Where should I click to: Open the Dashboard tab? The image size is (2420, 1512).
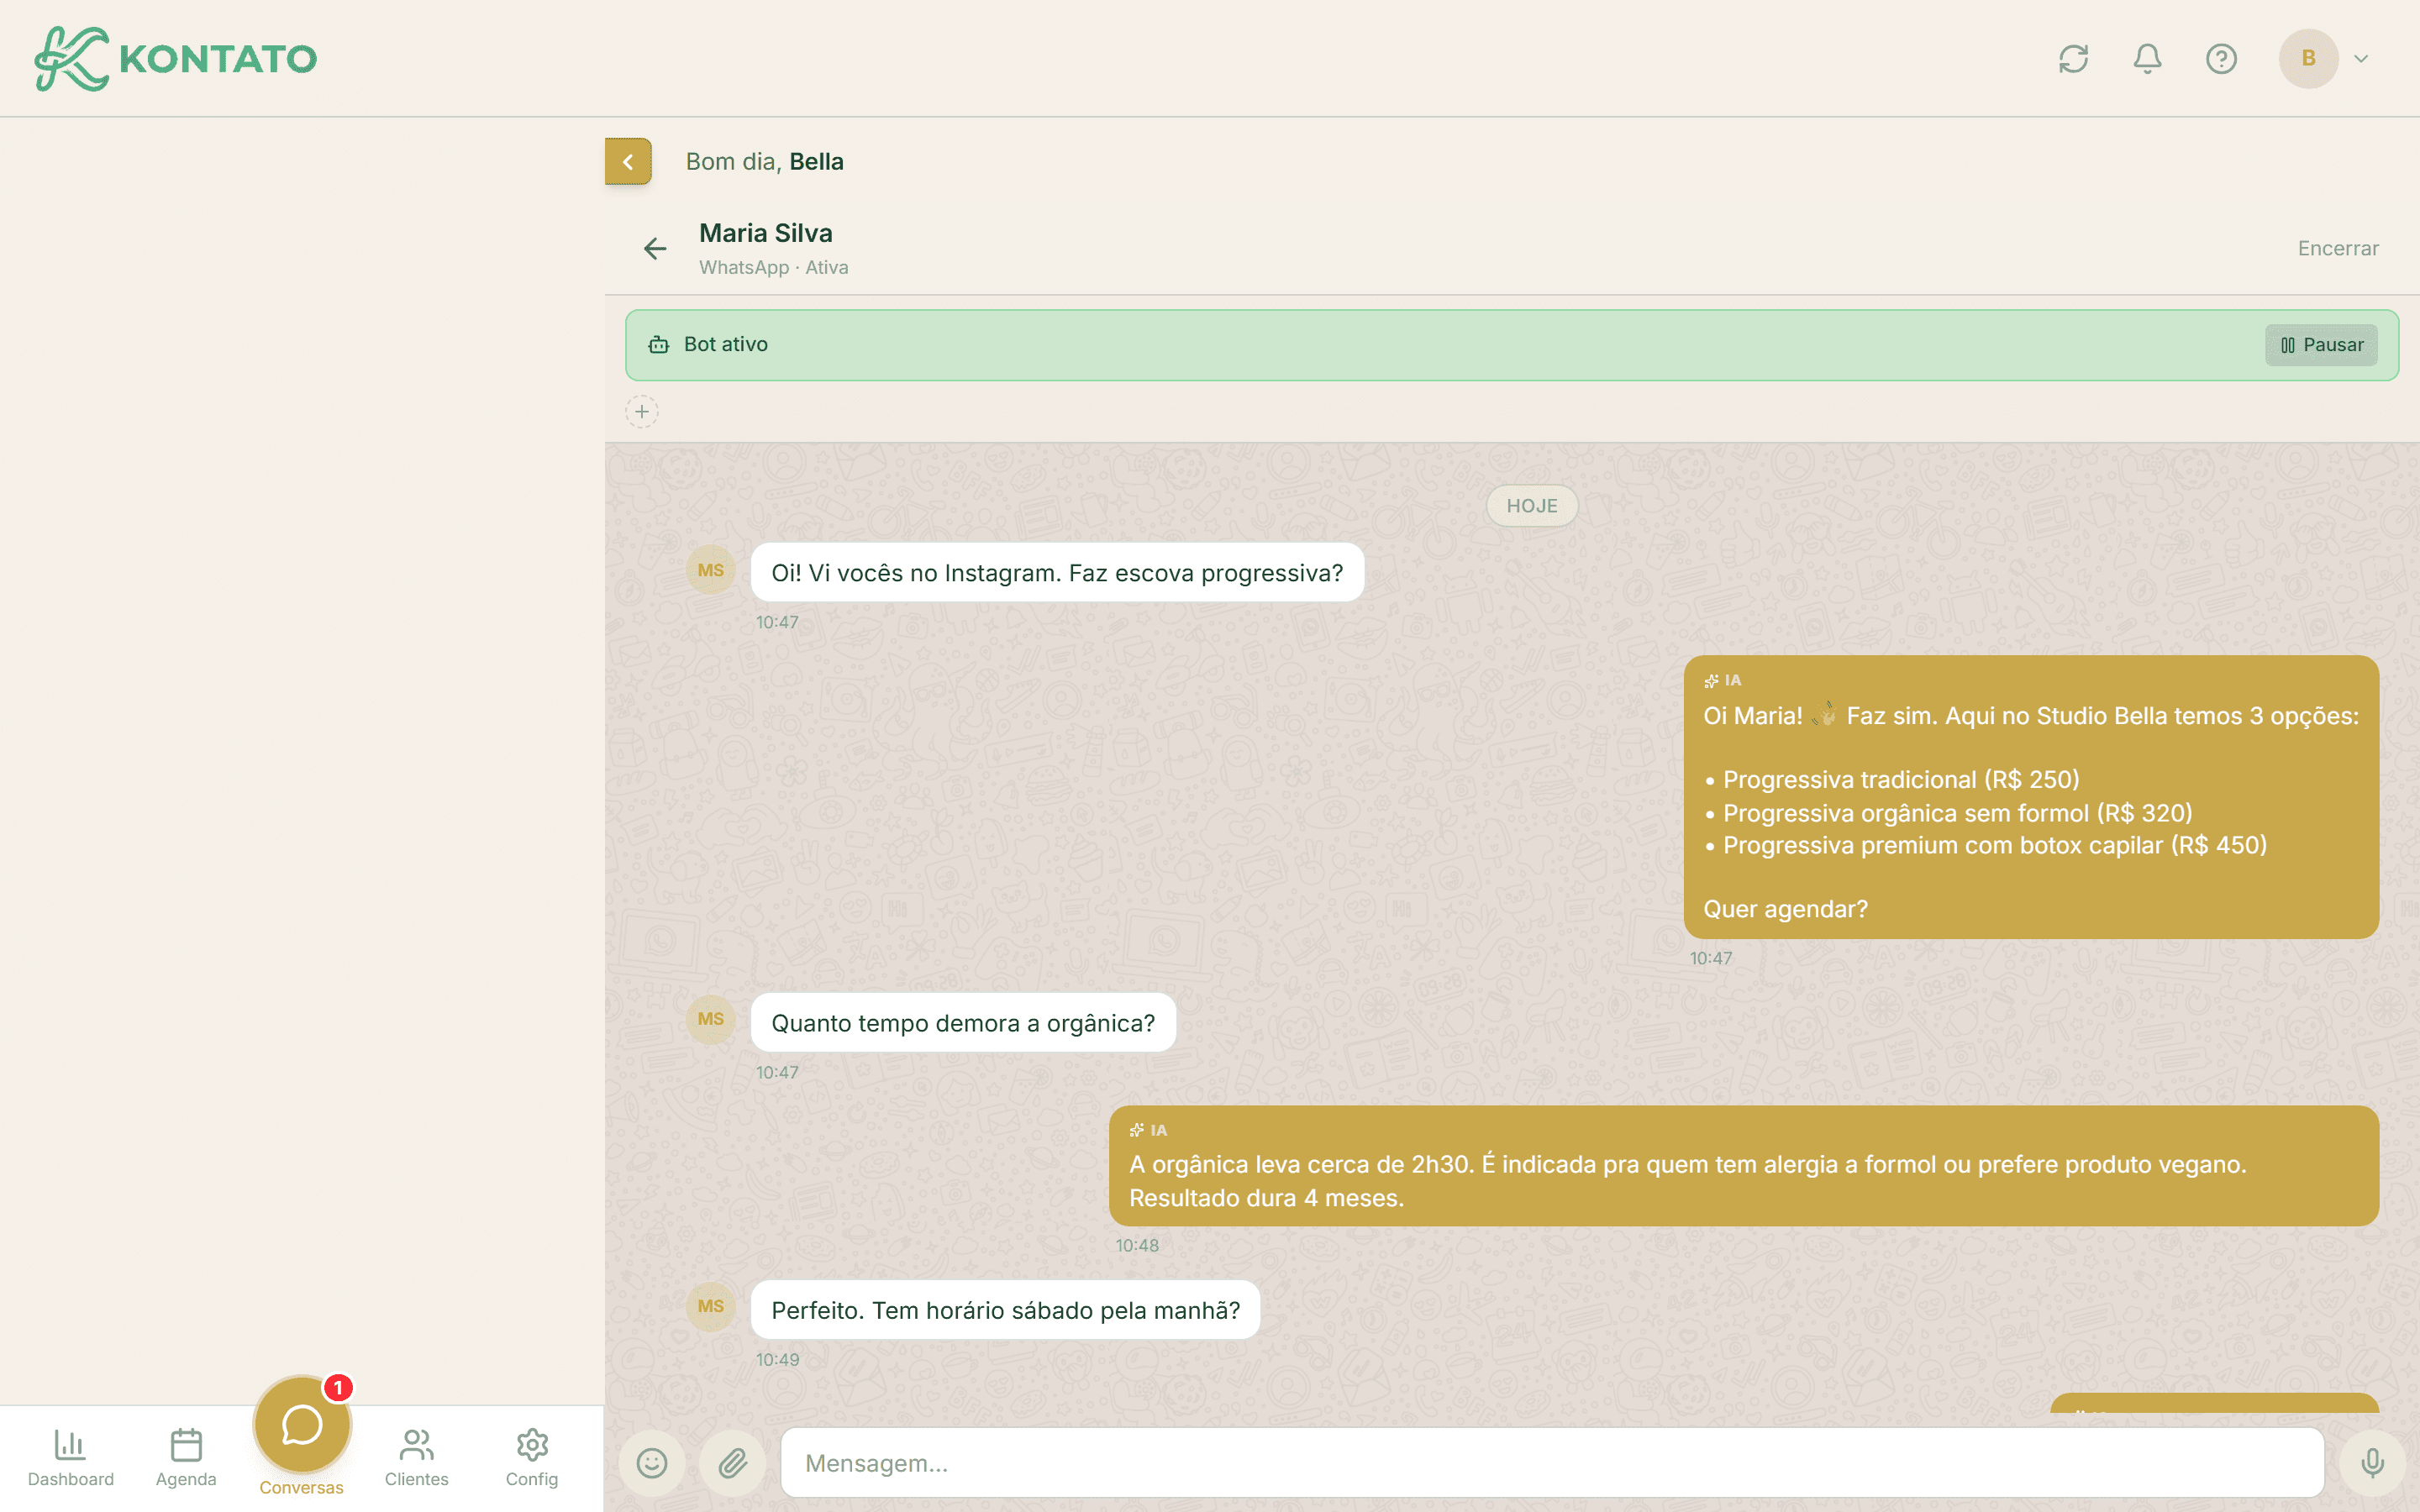[x=70, y=1457]
